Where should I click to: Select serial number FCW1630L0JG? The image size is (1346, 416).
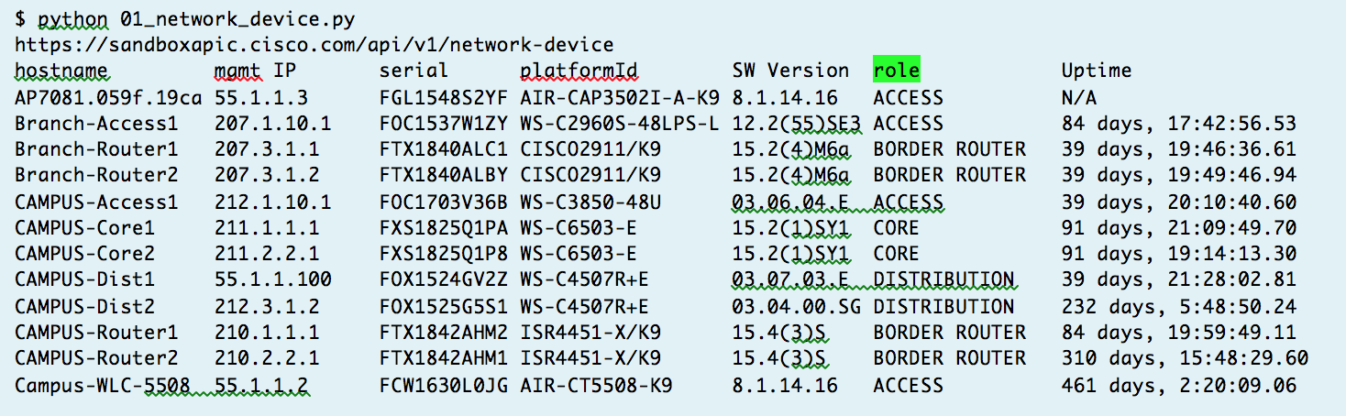pyautogui.click(x=443, y=385)
